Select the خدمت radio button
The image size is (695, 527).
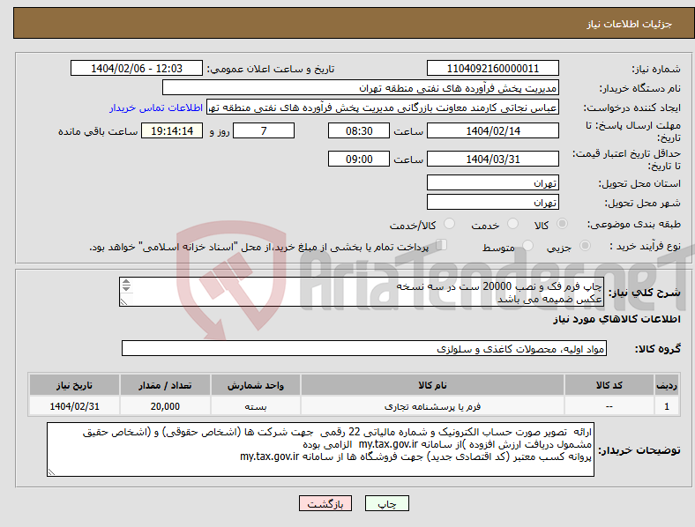512,224
